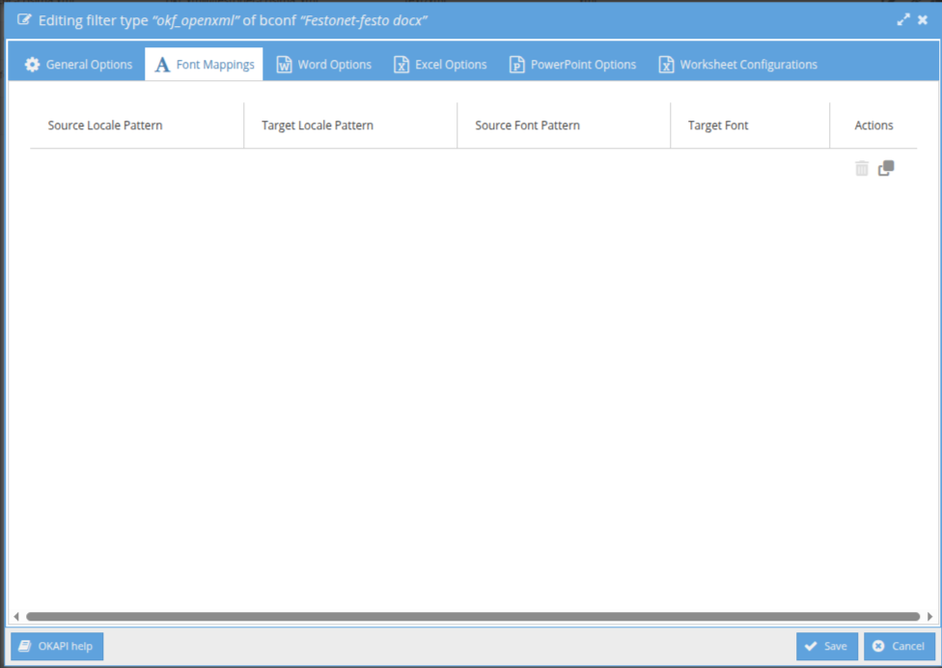The image size is (942, 668).
Task: Click the trash delete icon in Actions
Action: (x=862, y=169)
